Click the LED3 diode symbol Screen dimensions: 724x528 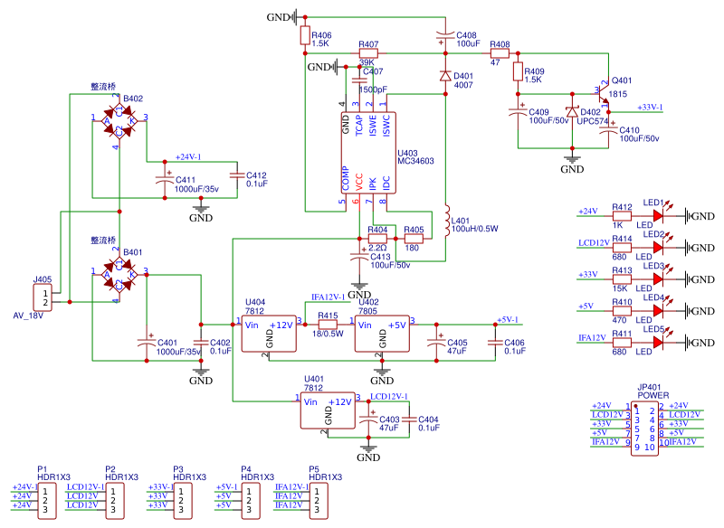click(660, 279)
